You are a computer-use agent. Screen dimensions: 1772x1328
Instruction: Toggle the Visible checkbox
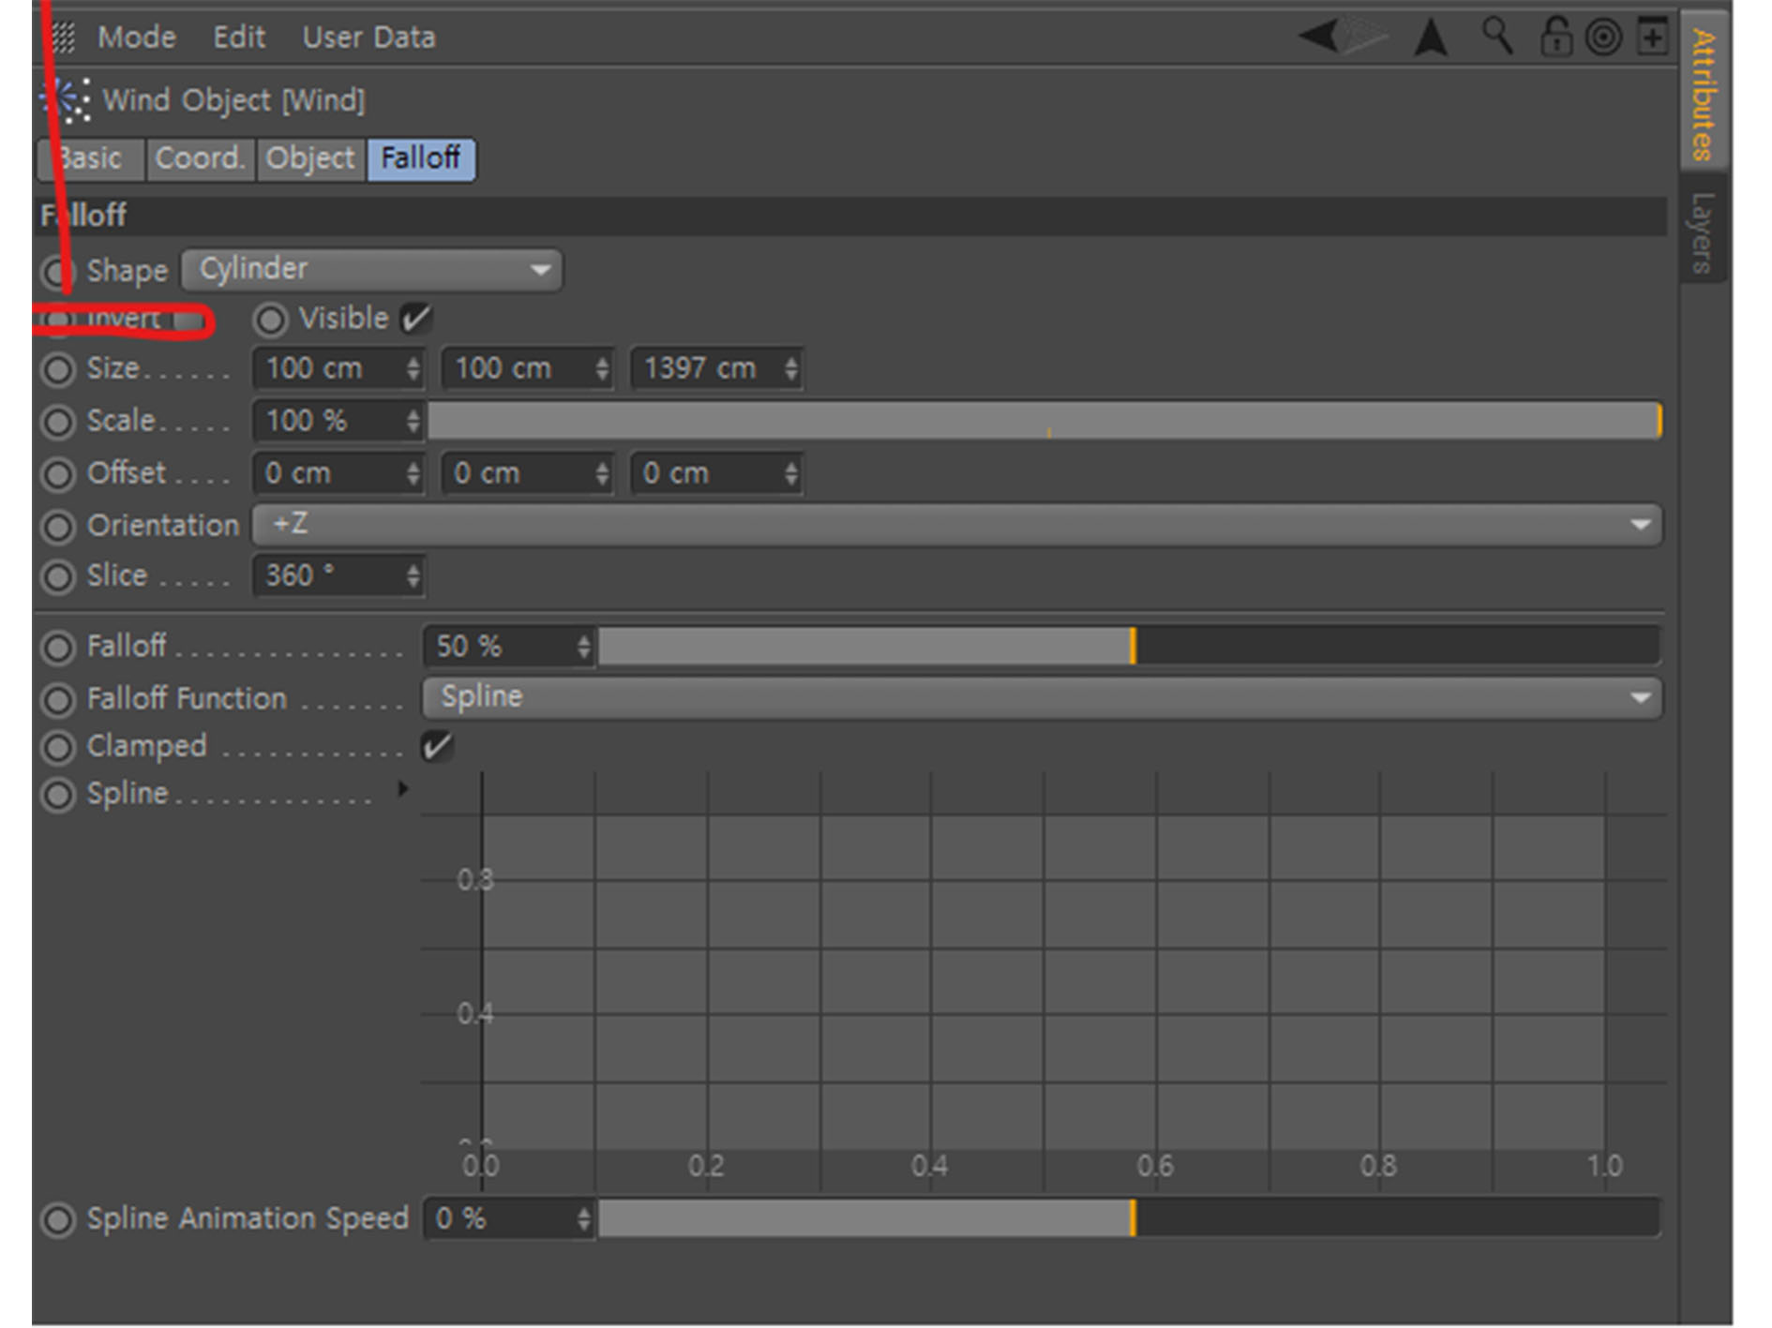(x=415, y=319)
